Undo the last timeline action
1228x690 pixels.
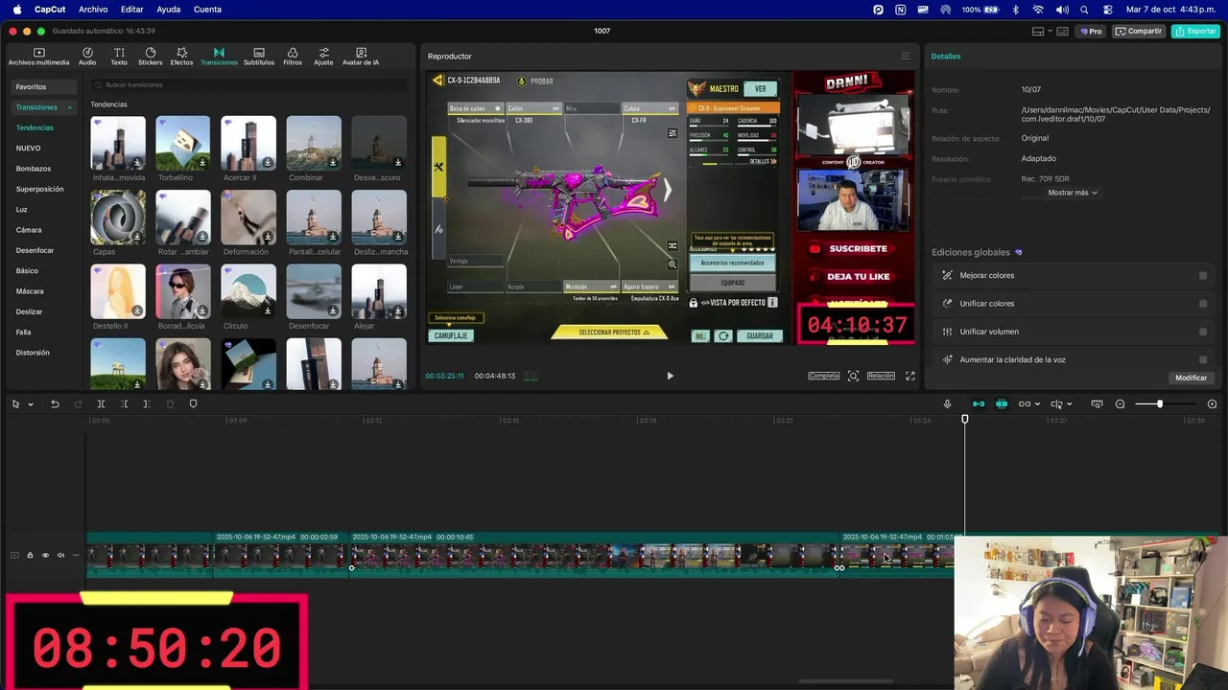[55, 404]
